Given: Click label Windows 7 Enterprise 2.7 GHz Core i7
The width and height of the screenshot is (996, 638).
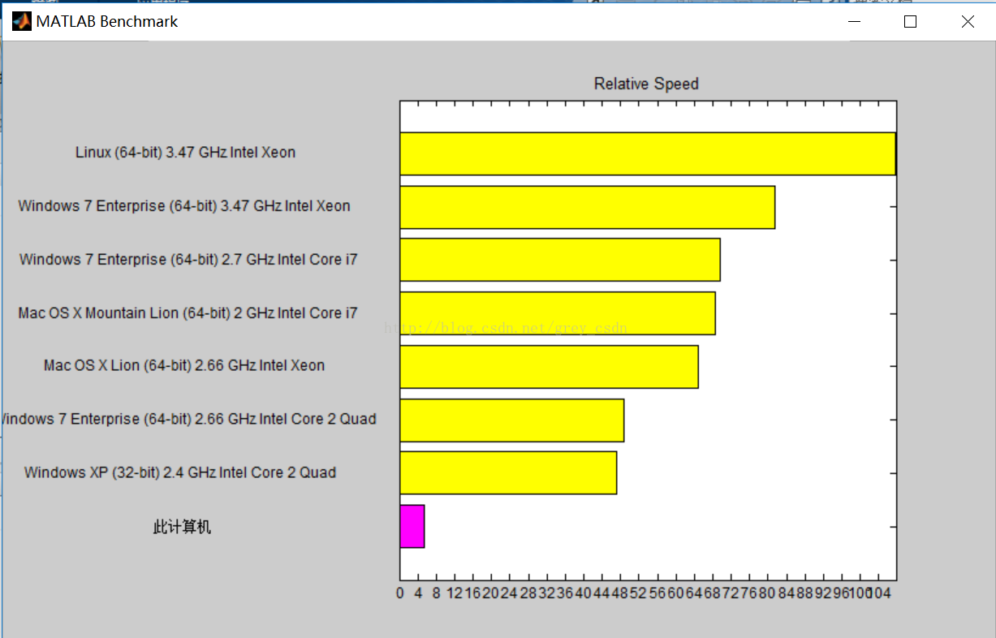Looking at the screenshot, I should 188,260.
